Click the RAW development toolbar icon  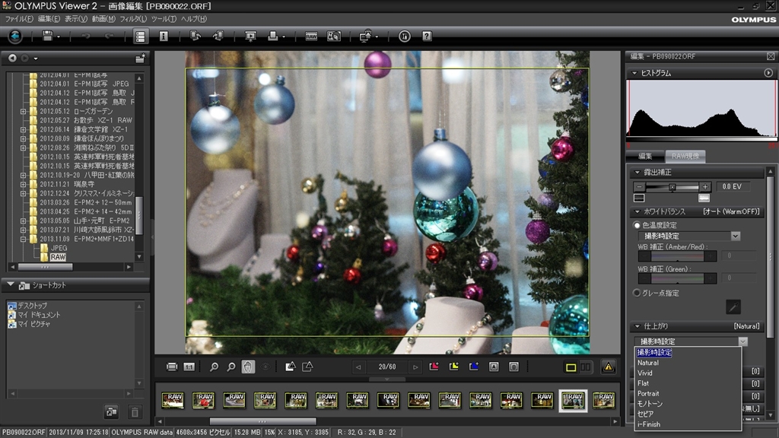pos(311,36)
